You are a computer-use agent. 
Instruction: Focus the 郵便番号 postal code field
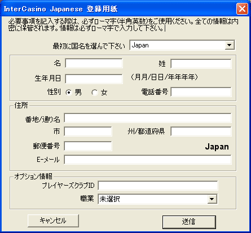pos(88,146)
